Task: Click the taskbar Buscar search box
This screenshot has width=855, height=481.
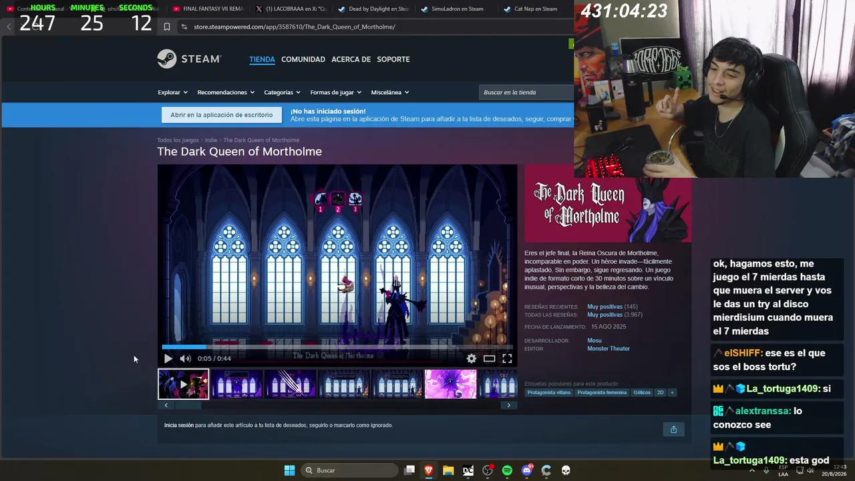Action: 350,470
